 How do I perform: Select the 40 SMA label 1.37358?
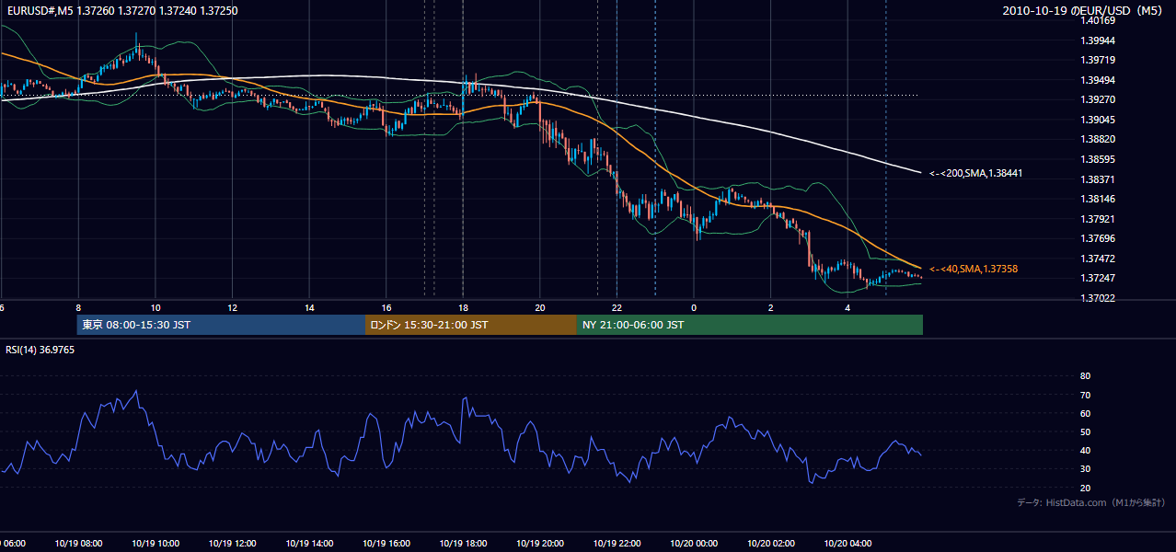(x=974, y=269)
